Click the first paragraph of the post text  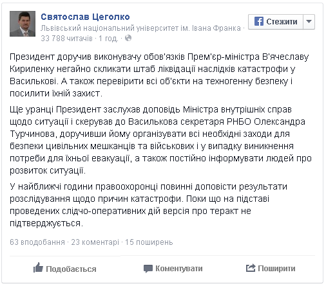[x=159, y=75]
